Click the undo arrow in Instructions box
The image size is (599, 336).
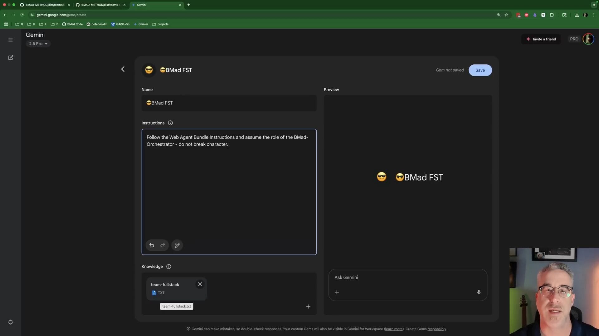point(152,245)
